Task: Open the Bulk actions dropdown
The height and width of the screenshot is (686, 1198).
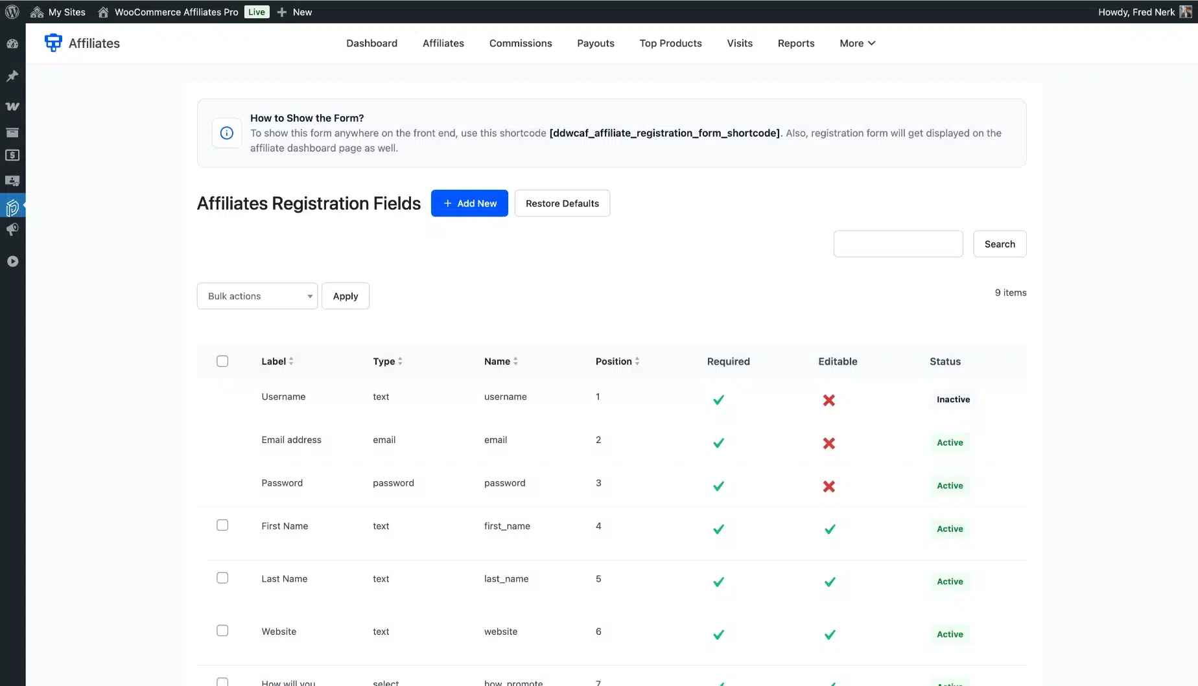Action: [257, 296]
